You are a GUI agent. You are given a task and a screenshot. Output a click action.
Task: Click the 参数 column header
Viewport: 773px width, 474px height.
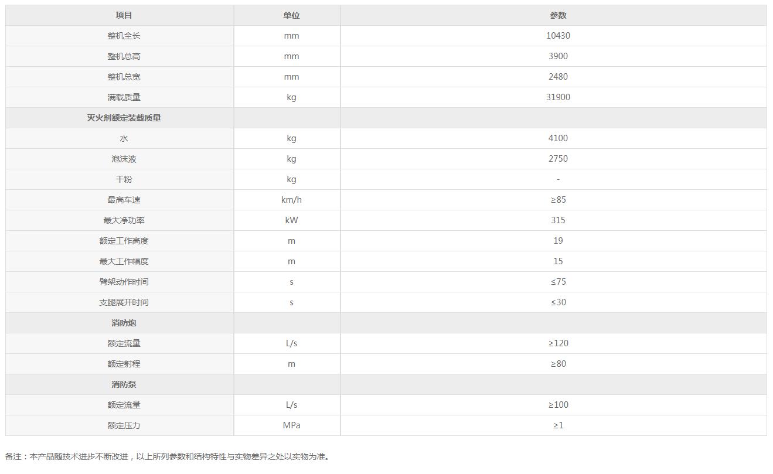coord(558,15)
